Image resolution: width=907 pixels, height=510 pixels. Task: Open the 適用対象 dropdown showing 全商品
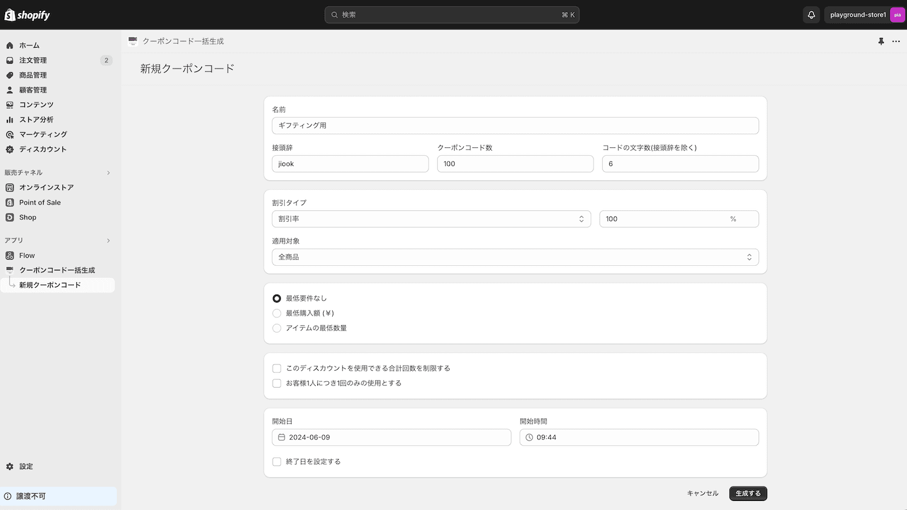pyautogui.click(x=515, y=257)
